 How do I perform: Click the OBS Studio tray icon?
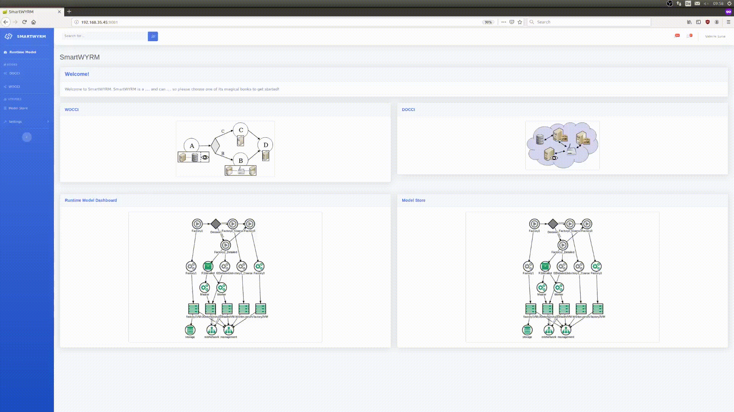[670, 3]
